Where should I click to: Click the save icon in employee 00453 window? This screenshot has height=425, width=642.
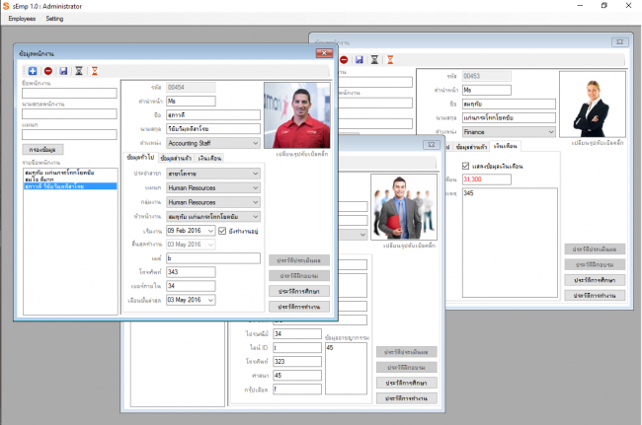(x=358, y=59)
